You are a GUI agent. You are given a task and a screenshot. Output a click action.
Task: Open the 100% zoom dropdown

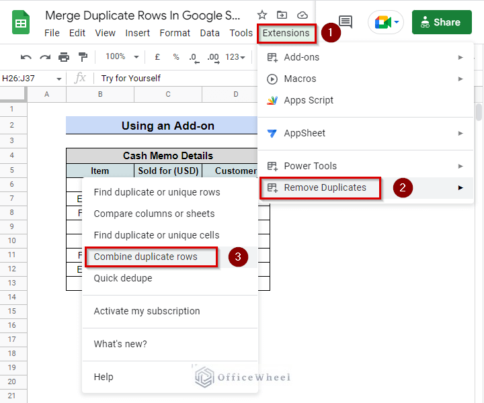pyautogui.click(x=122, y=56)
